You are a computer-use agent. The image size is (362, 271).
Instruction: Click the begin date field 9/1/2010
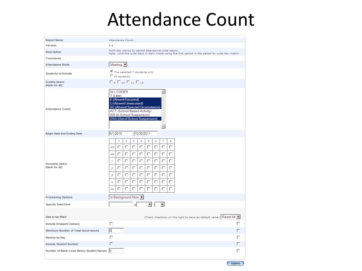pos(121,133)
